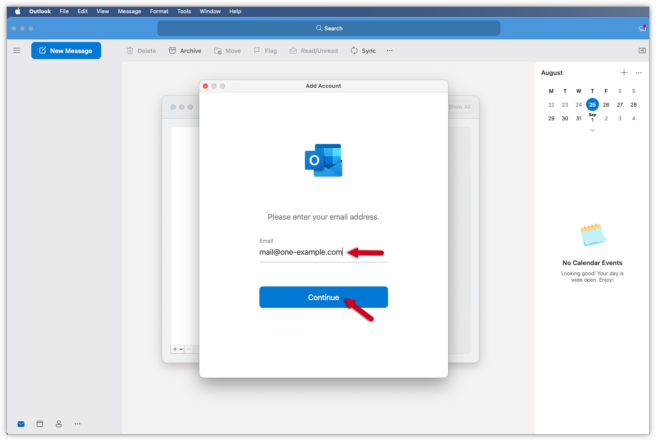Click the hamburger sidebar toggle icon

(x=17, y=51)
